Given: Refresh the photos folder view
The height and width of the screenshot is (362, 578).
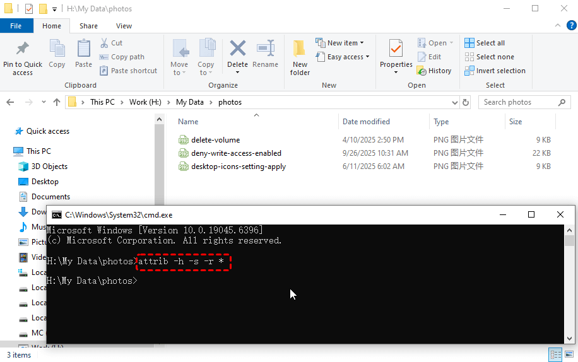Looking at the screenshot, I should tap(466, 102).
